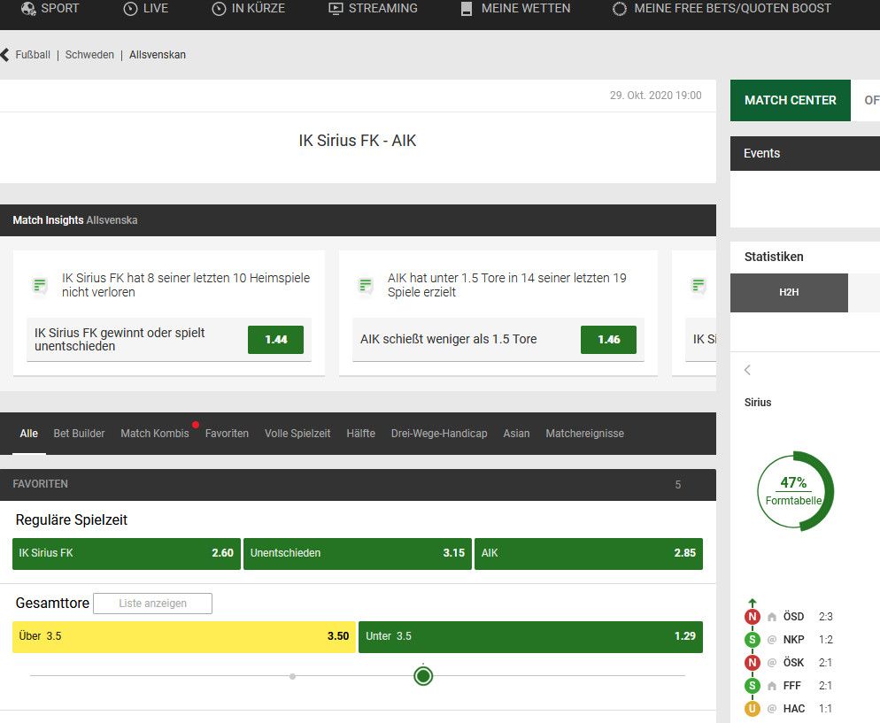Open the Streaming menu
Screen dimensions: 880x723
[x=374, y=9]
